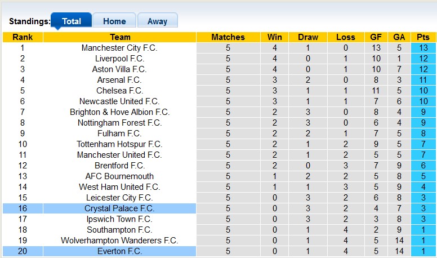Click the Win column header

pos(275,37)
